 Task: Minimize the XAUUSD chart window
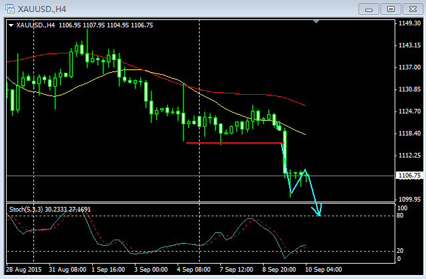pos(369,9)
